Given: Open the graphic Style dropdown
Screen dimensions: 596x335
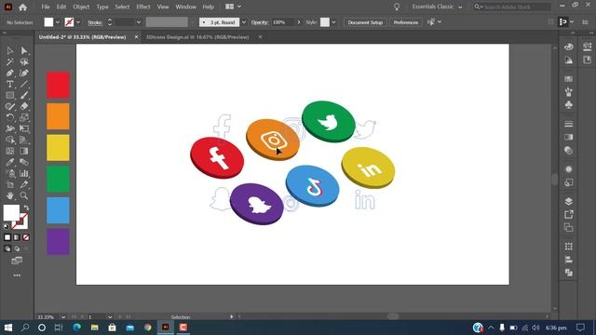Looking at the screenshot, I should 333,22.
